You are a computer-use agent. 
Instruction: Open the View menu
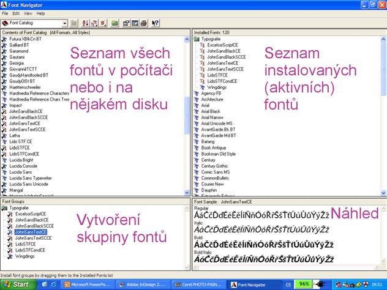[28, 13]
